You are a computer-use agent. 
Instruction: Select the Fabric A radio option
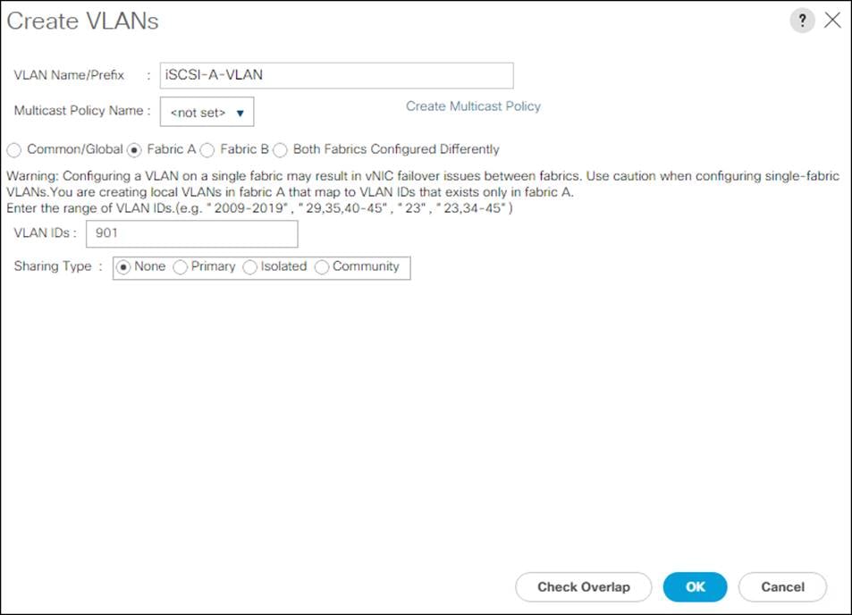pyautogui.click(x=134, y=150)
